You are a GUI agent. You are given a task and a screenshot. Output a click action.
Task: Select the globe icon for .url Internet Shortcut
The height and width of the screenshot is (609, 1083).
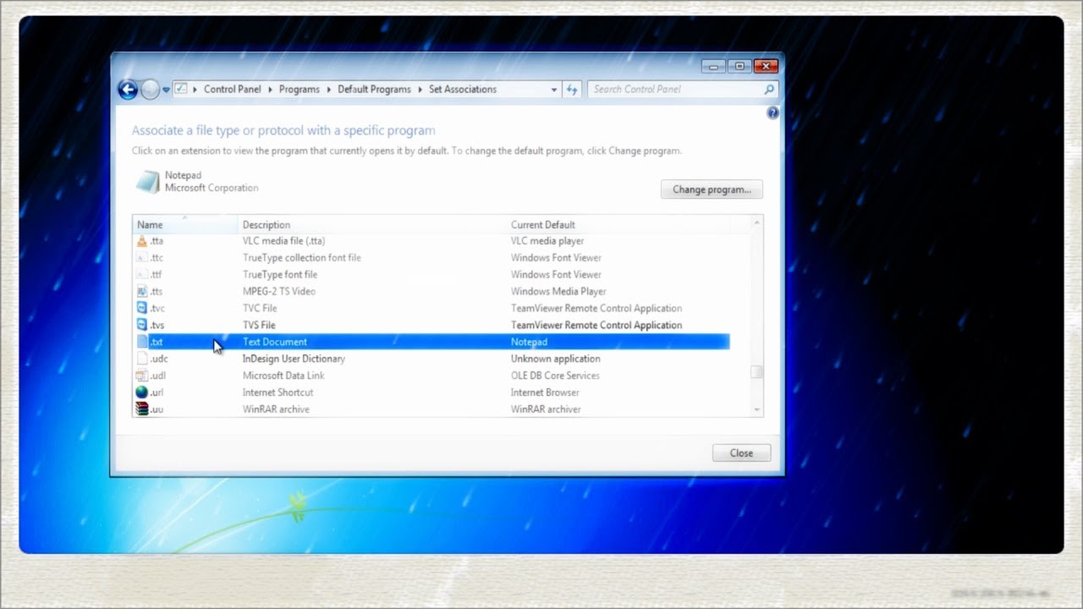142,392
